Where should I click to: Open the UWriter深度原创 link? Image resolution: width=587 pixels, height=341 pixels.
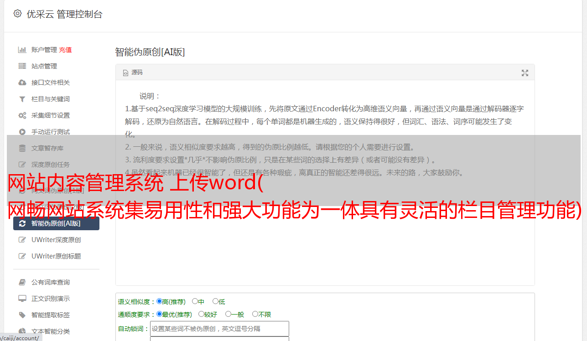tap(57, 240)
